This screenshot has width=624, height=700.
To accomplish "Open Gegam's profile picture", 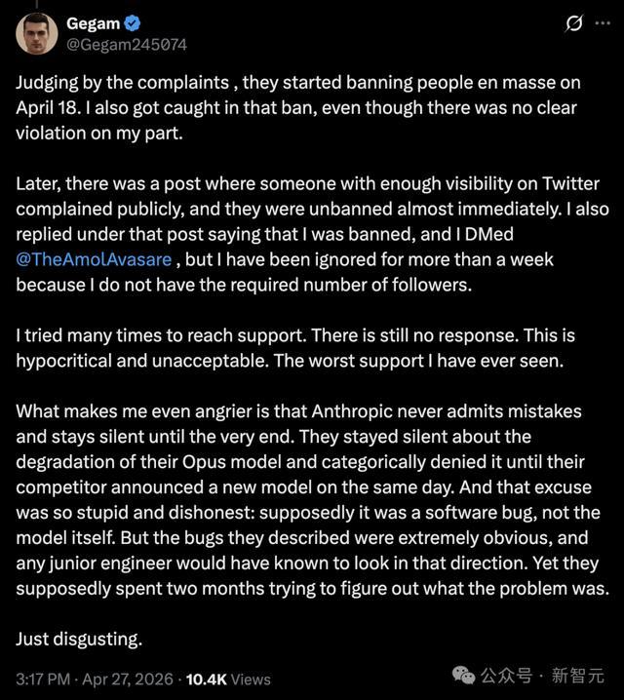I will pyautogui.click(x=36, y=34).
